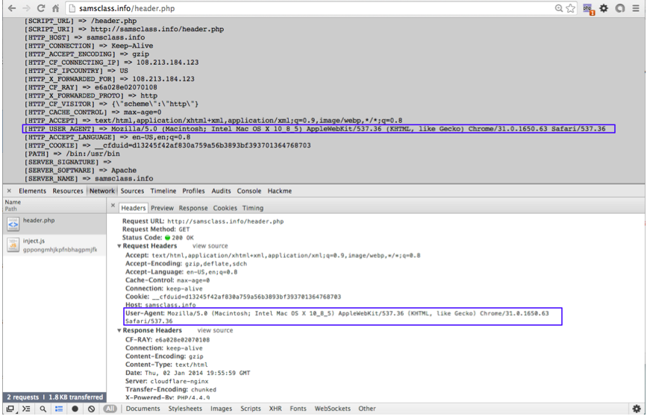Viewport: 647px width, 416px height.
Task: Toggle small resource rows list icon
Action: pos(59,409)
